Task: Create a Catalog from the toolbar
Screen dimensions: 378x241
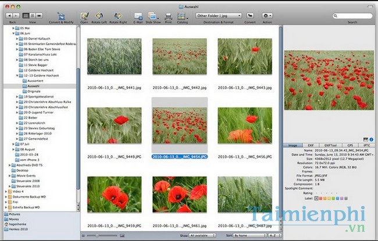Action: (182, 16)
